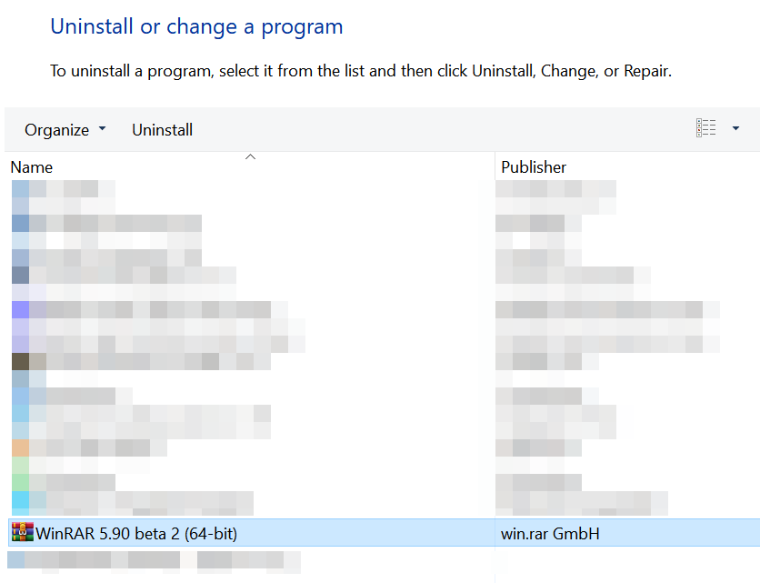Click the blurred dark brown program icon

[x=21, y=361]
